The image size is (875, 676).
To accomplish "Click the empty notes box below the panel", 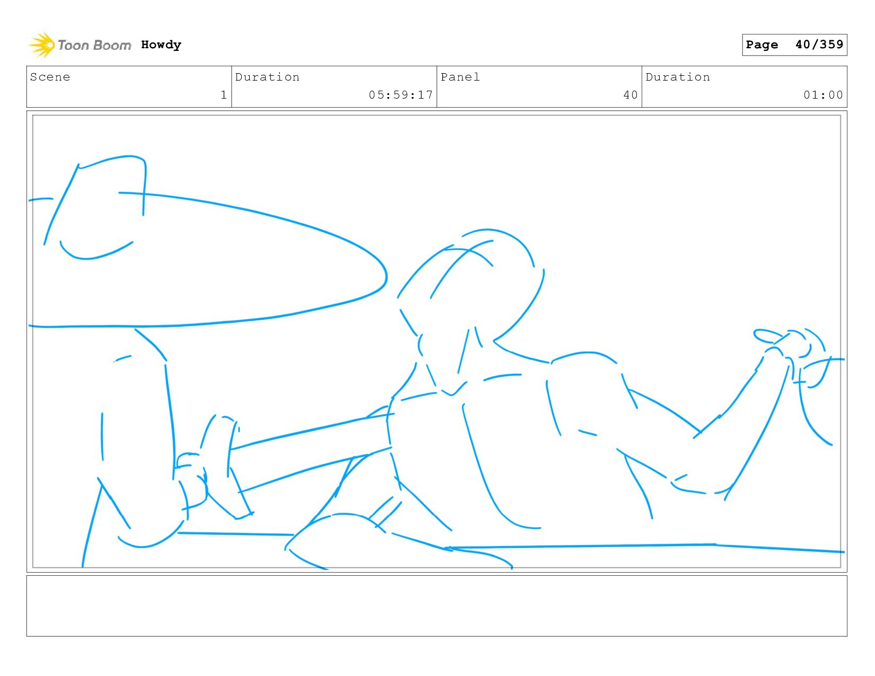I will (x=437, y=606).
